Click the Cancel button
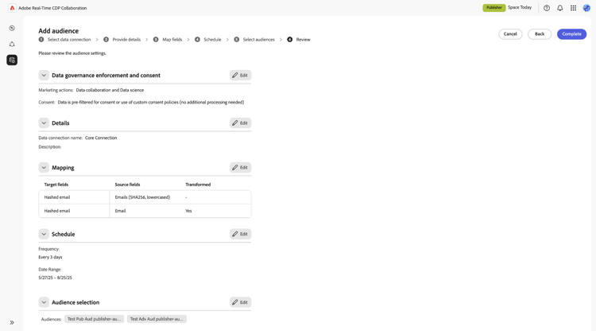Image resolution: width=596 pixels, height=331 pixels. [510, 34]
